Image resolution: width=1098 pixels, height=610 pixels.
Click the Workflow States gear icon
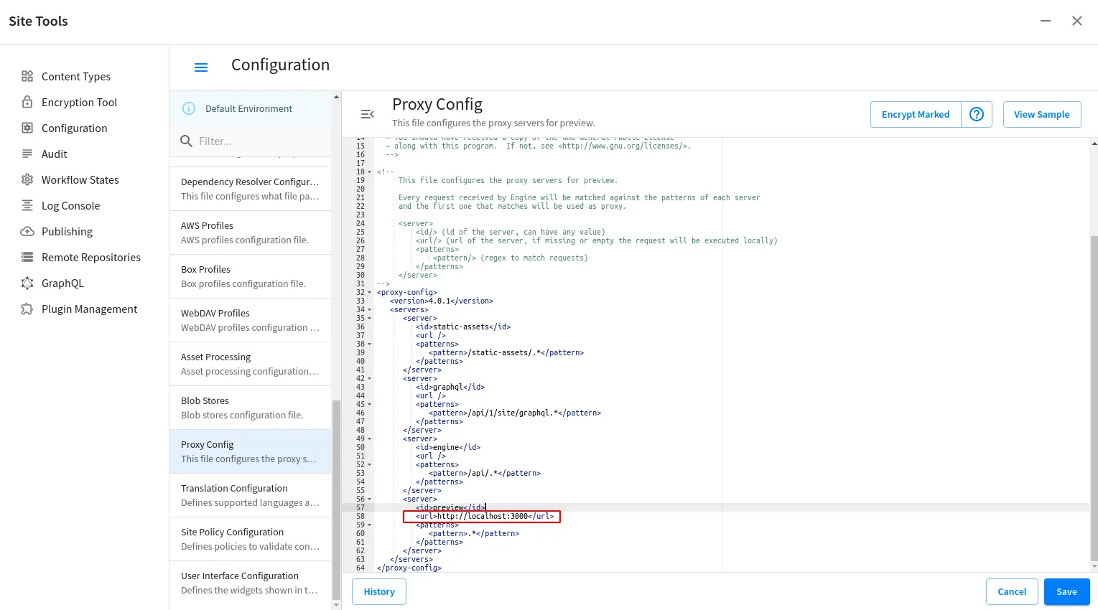tap(27, 179)
